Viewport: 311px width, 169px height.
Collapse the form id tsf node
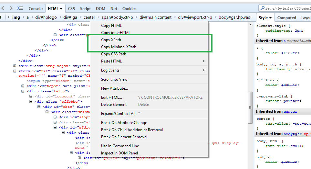(15, 71)
